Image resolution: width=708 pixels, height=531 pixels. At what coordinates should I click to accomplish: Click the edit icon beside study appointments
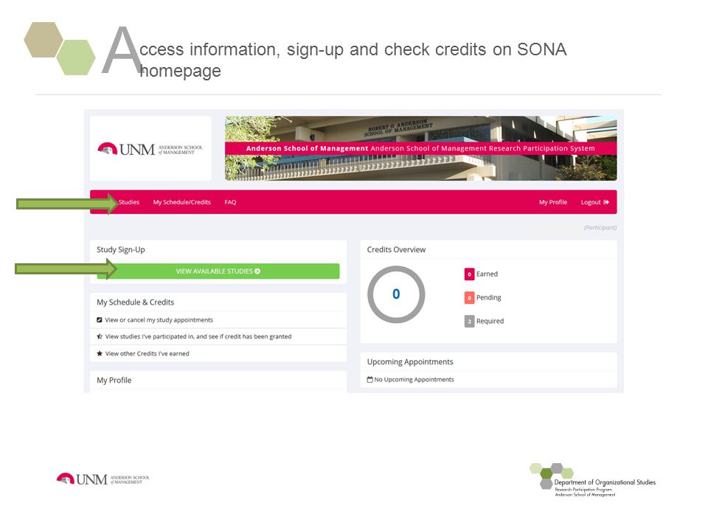(x=100, y=319)
